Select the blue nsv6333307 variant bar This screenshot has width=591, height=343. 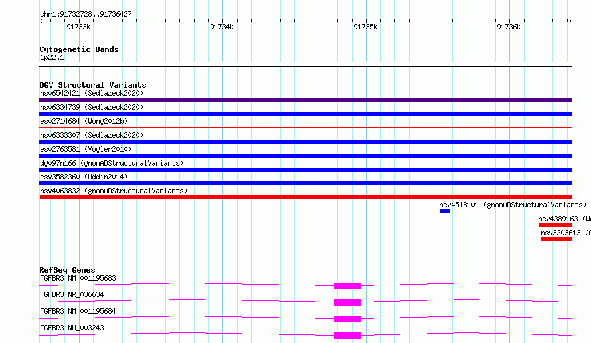305,142
